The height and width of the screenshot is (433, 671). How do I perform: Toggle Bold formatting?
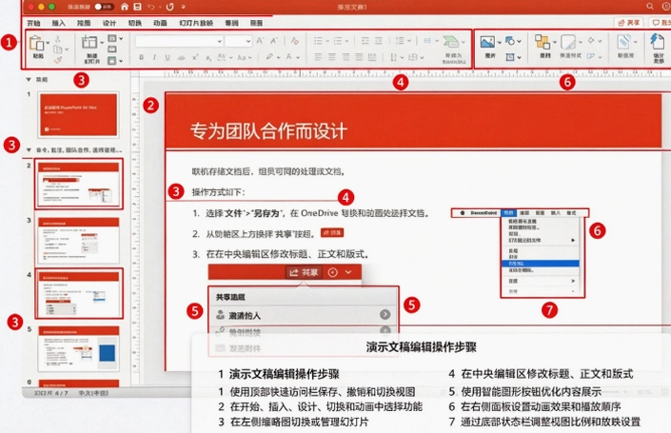coord(141,57)
